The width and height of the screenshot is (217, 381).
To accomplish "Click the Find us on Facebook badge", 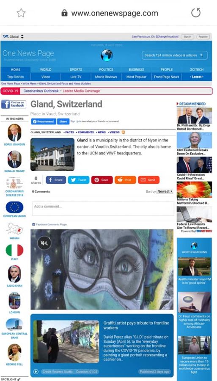I will click(14, 104).
